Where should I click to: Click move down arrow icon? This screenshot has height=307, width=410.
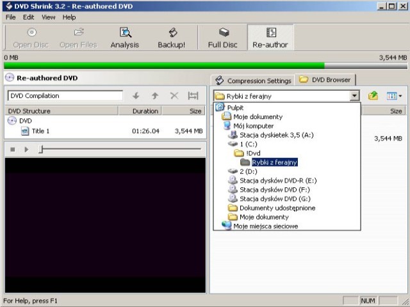(x=136, y=96)
